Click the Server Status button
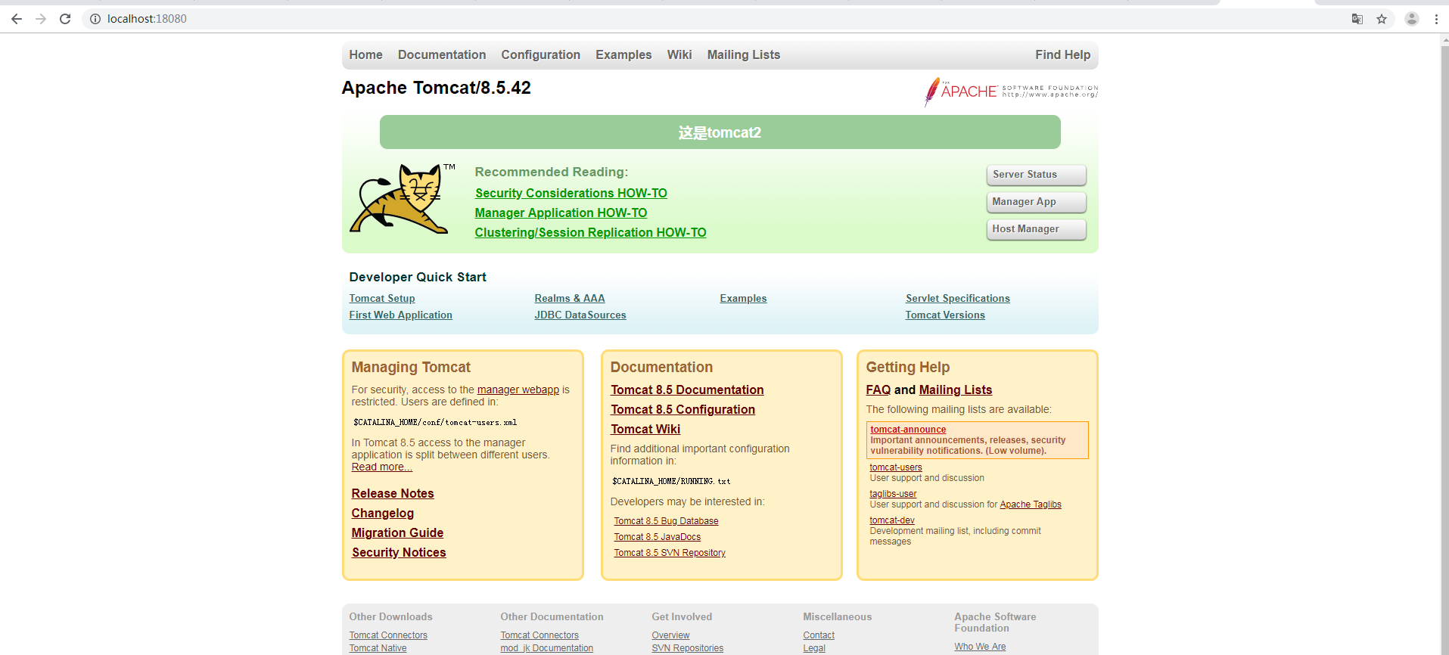This screenshot has height=655, width=1449. pyautogui.click(x=1036, y=175)
